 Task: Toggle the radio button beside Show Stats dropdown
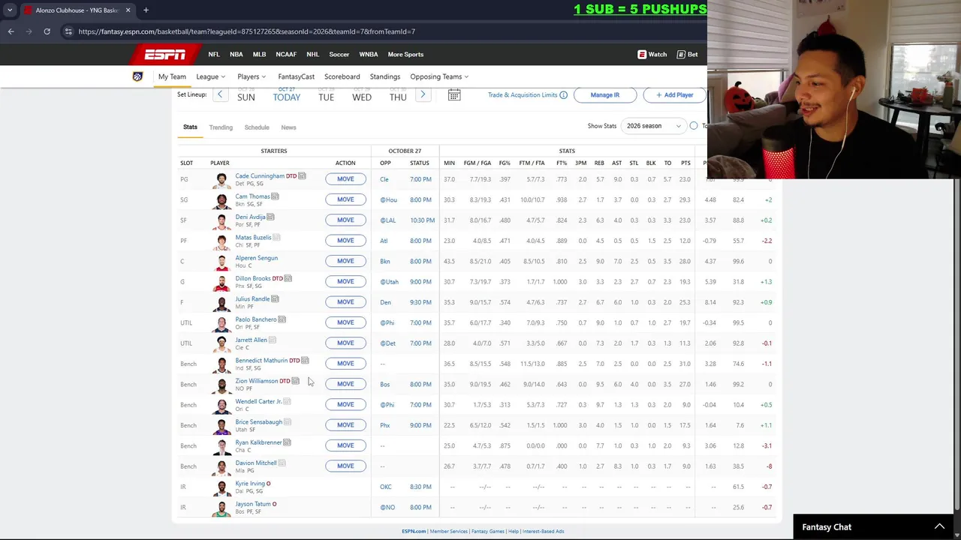694,126
